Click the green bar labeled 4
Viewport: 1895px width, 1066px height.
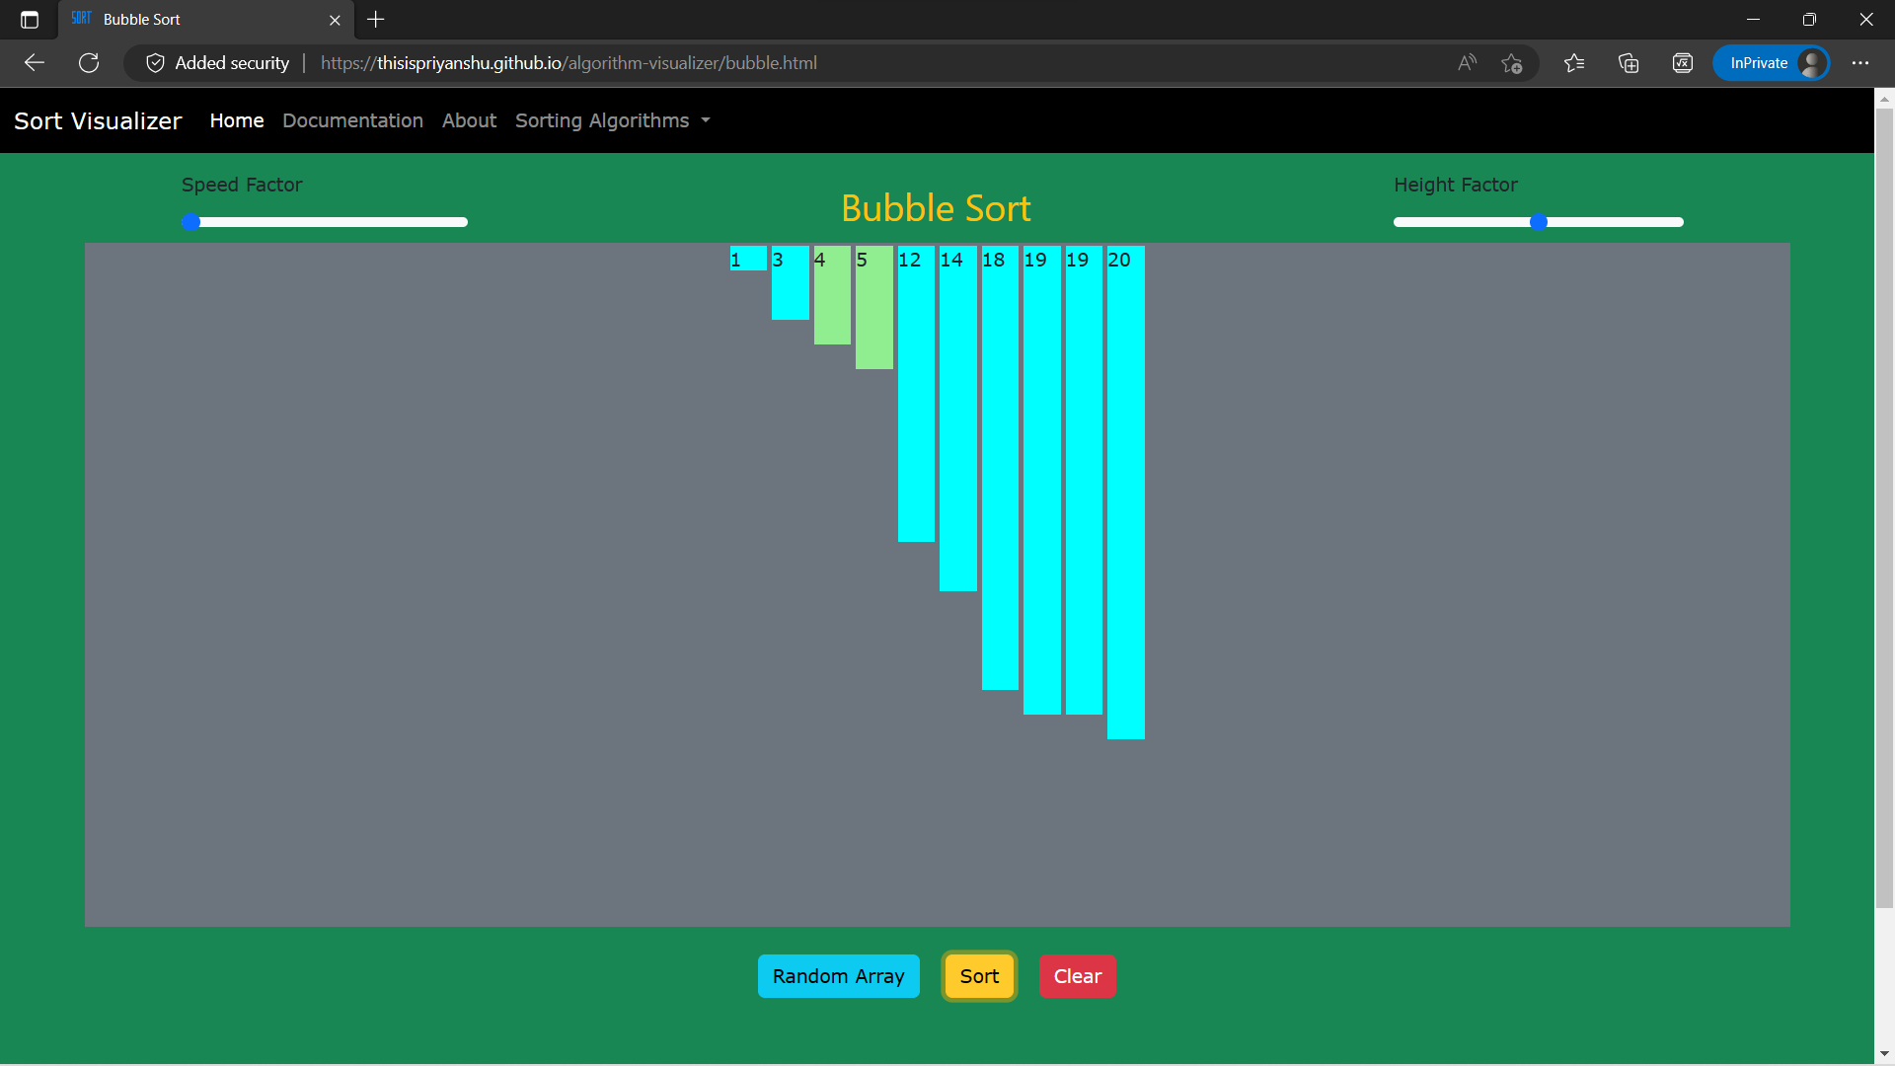832,295
